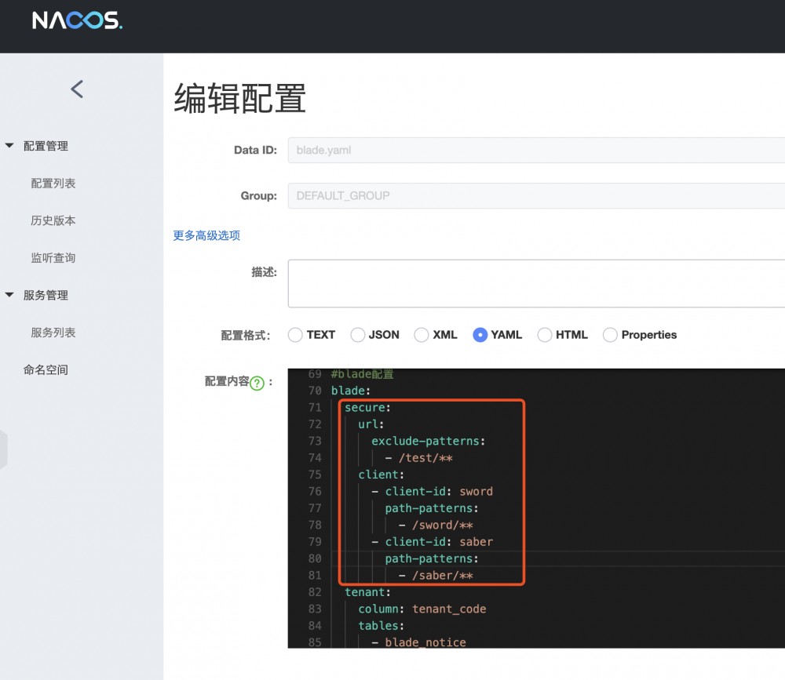785x680 pixels.
Task: Click the Group field
Action: (536, 195)
